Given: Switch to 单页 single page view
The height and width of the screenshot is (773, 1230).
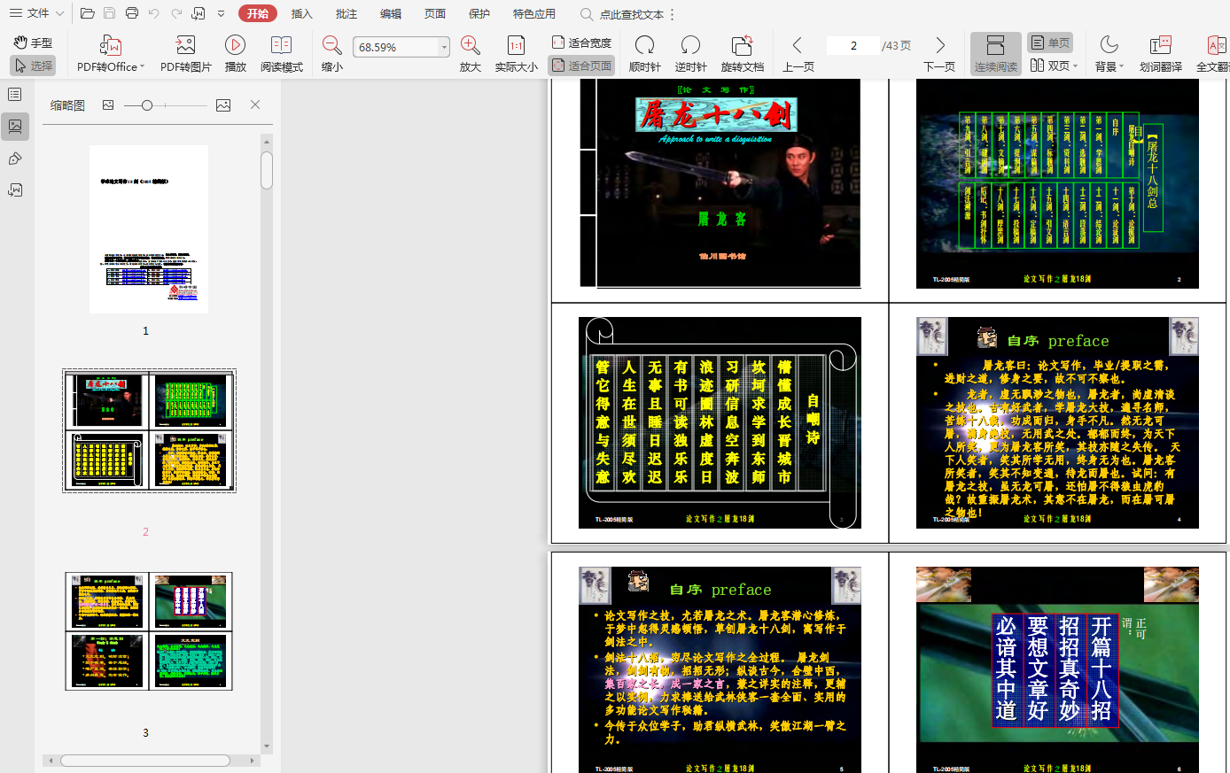Looking at the screenshot, I should click(x=1050, y=43).
